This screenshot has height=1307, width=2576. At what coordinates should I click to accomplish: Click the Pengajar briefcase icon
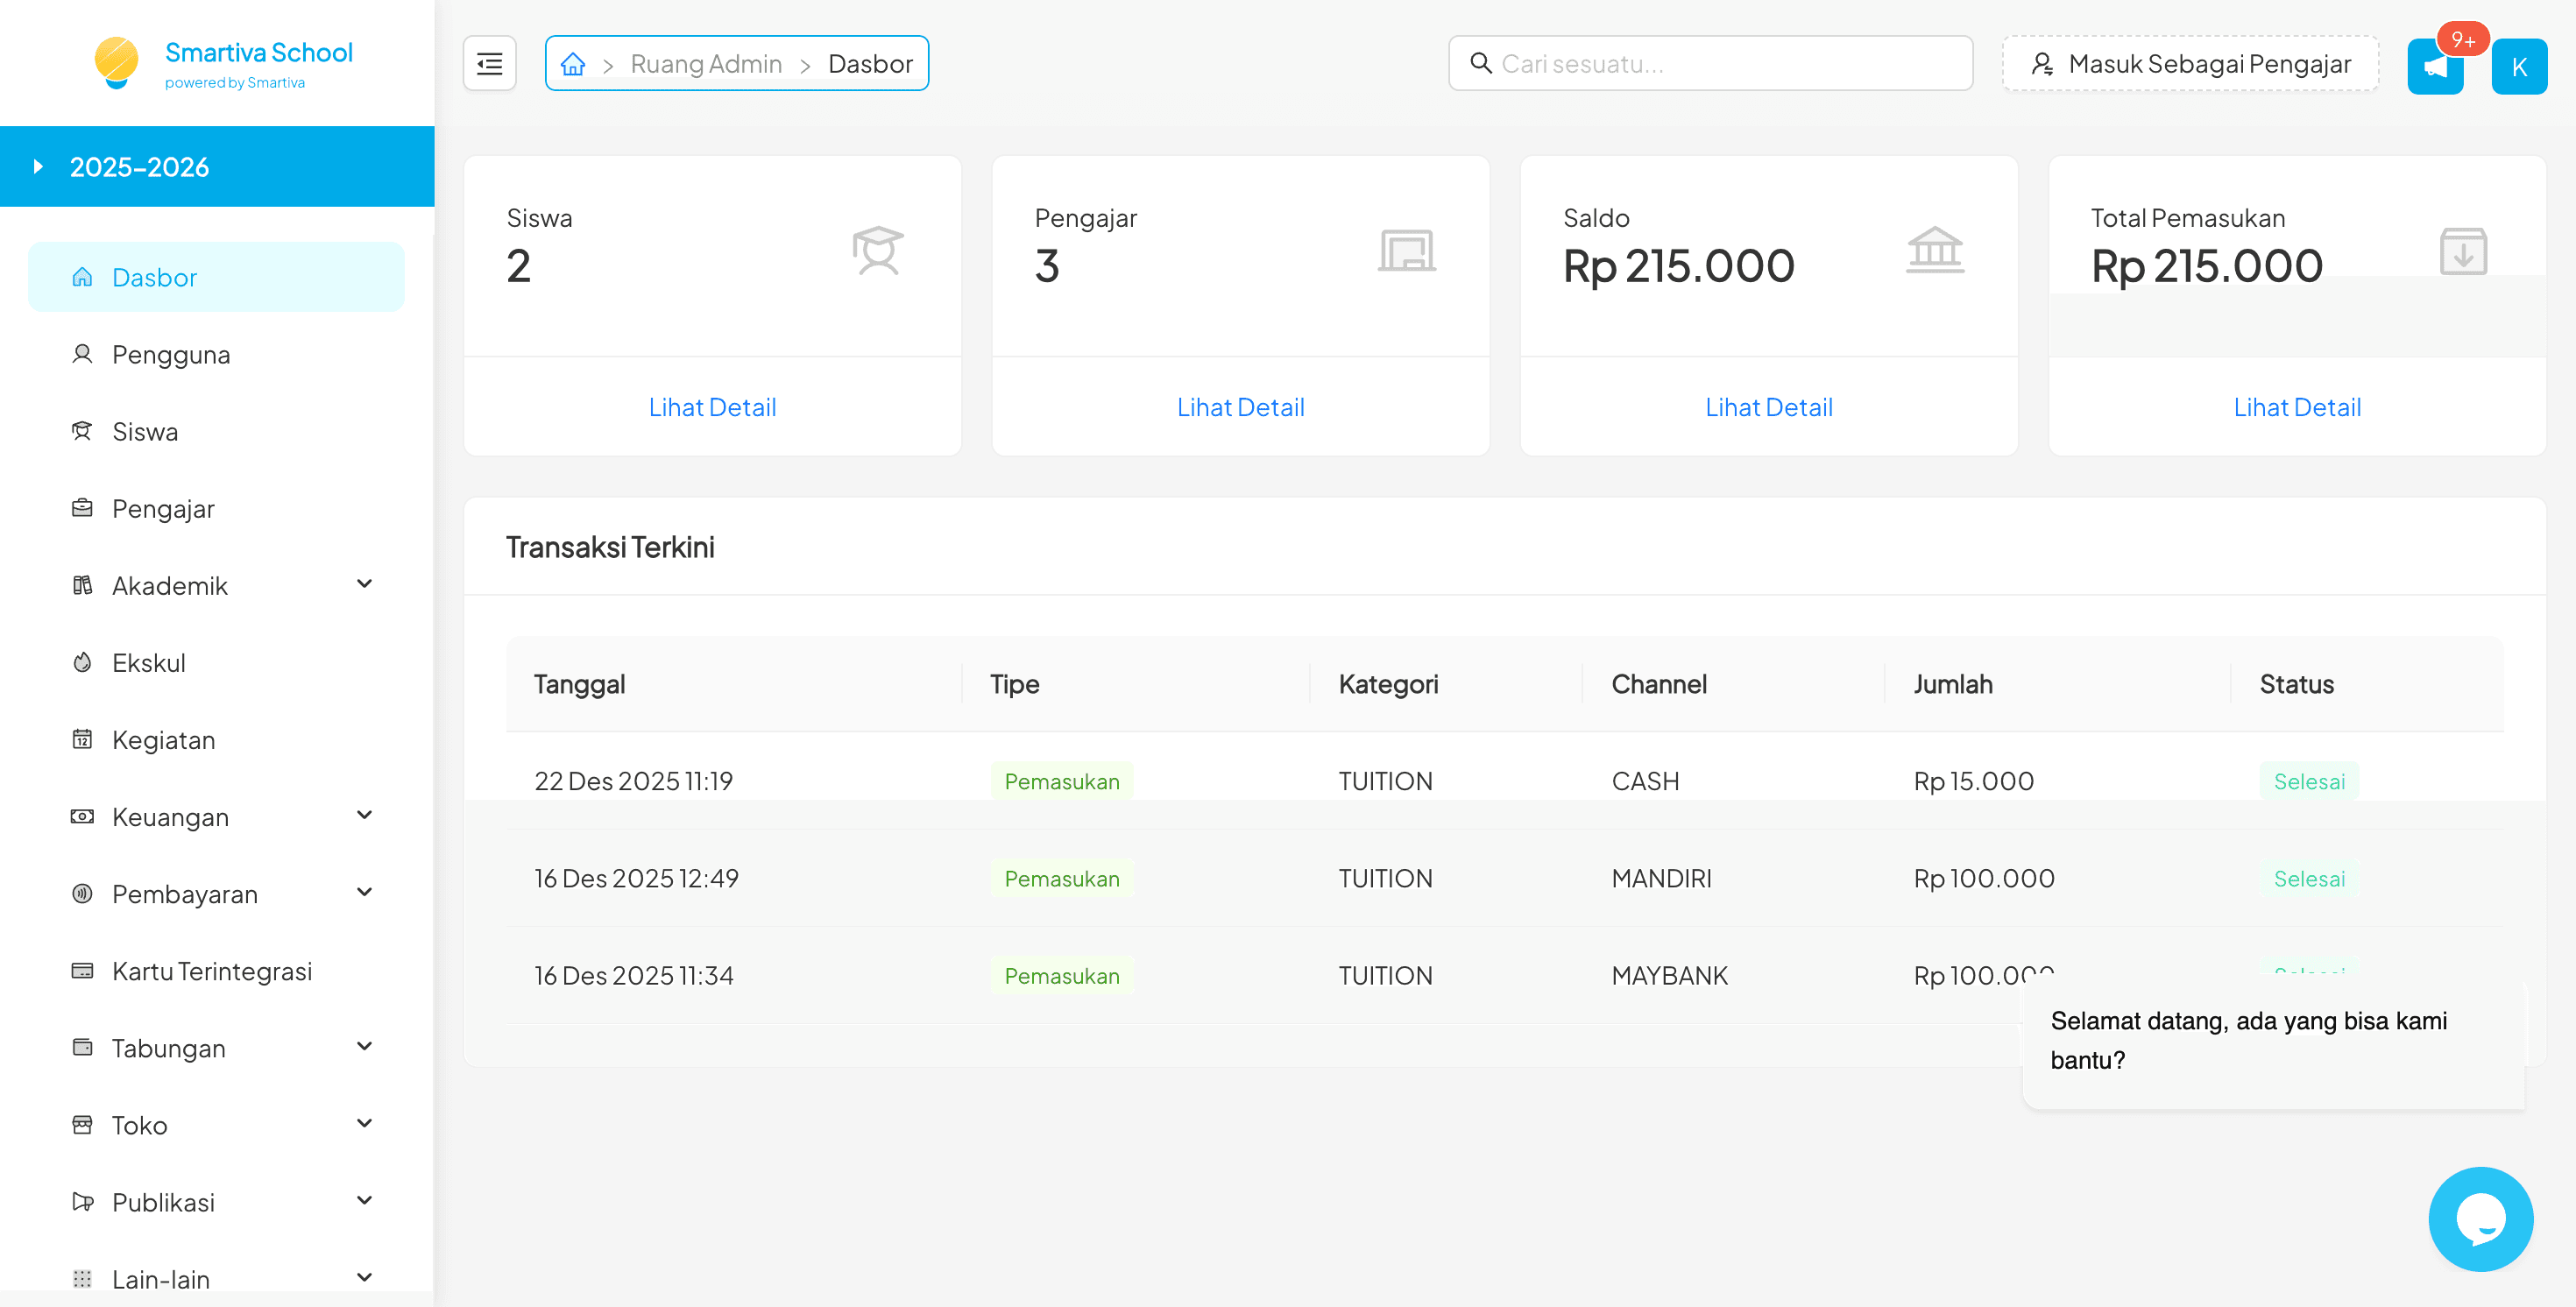click(83, 508)
